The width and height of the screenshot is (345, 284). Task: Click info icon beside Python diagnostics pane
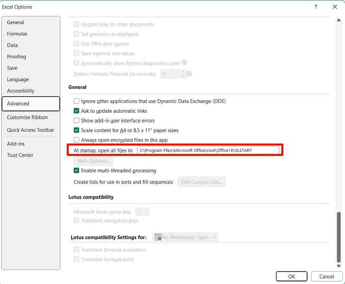[184, 63]
